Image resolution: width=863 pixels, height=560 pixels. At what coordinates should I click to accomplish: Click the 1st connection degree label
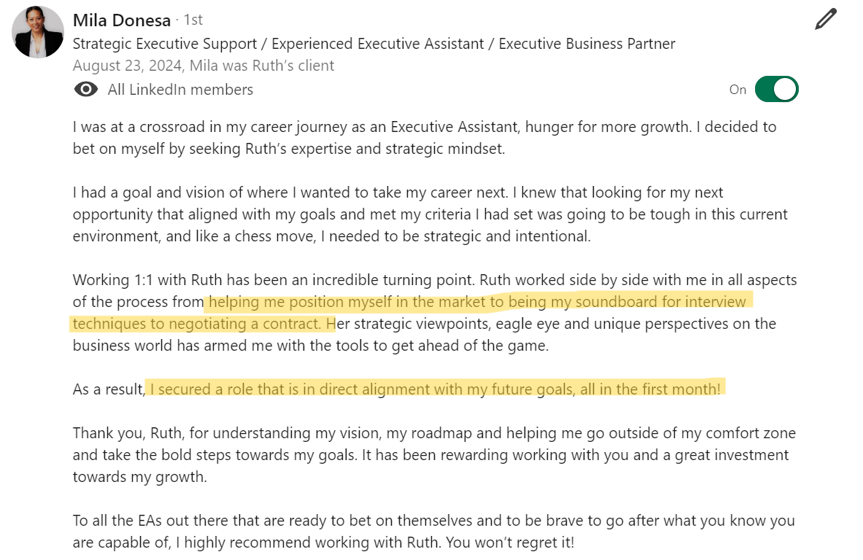[x=193, y=20]
